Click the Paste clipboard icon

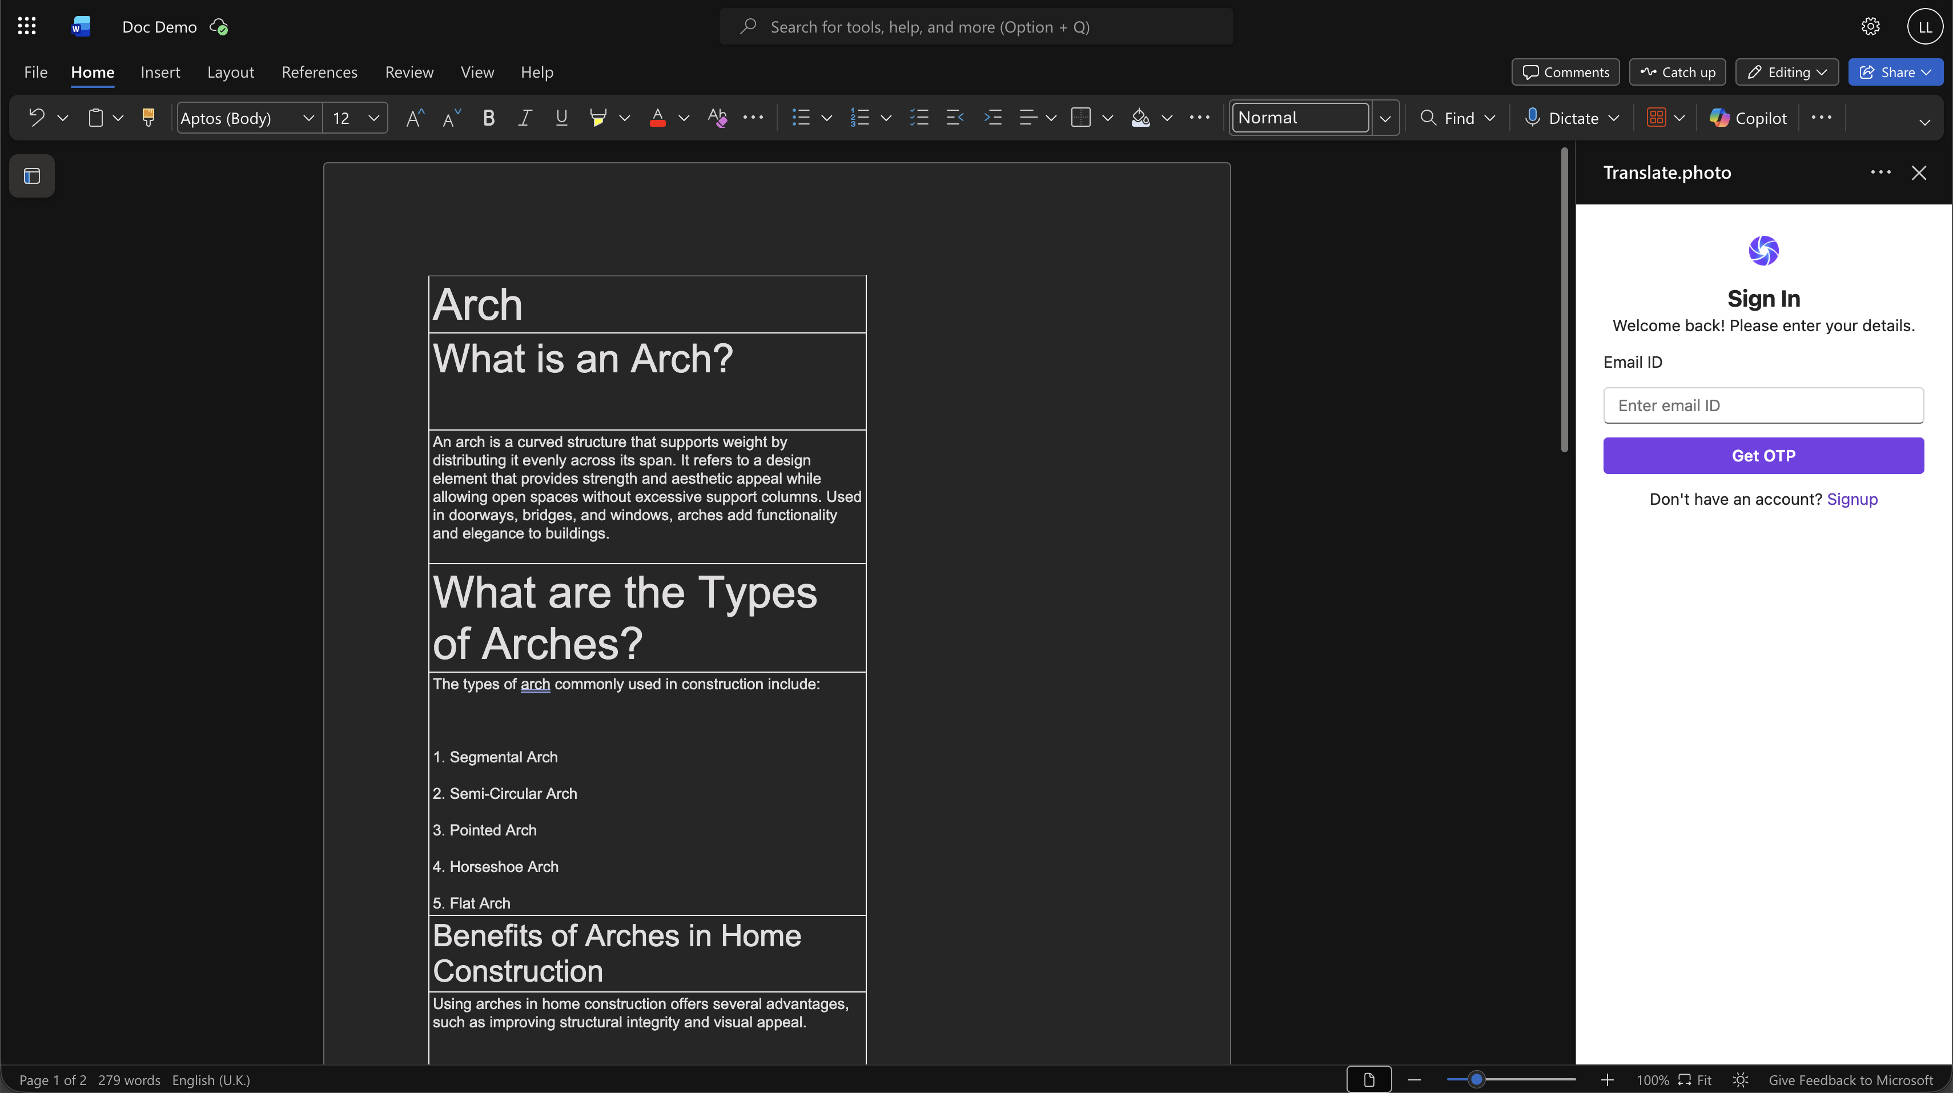[x=95, y=118]
